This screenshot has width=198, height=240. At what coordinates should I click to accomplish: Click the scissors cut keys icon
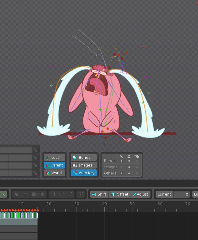pos(25,194)
